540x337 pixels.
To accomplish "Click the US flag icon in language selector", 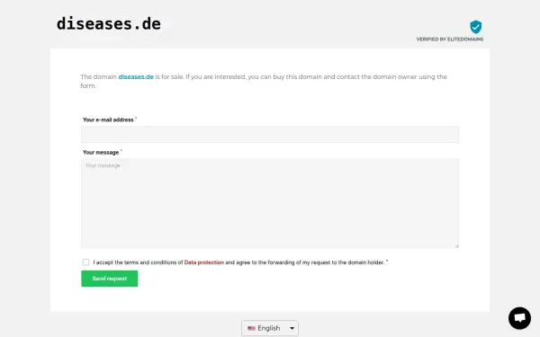I will pyautogui.click(x=251, y=328).
